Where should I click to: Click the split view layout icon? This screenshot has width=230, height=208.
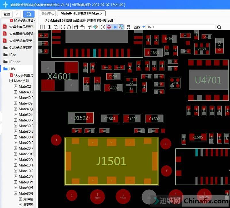coord(43,27)
